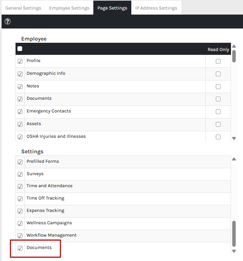Click the Time and Attendance label
The height and width of the screenshot is (261, 243).
click(x=50, y=186)
